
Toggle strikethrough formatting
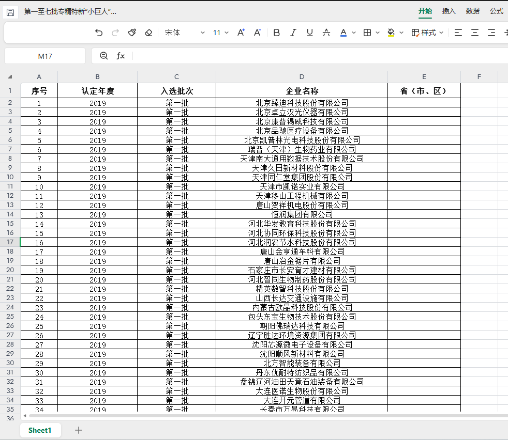coord(326,33)
